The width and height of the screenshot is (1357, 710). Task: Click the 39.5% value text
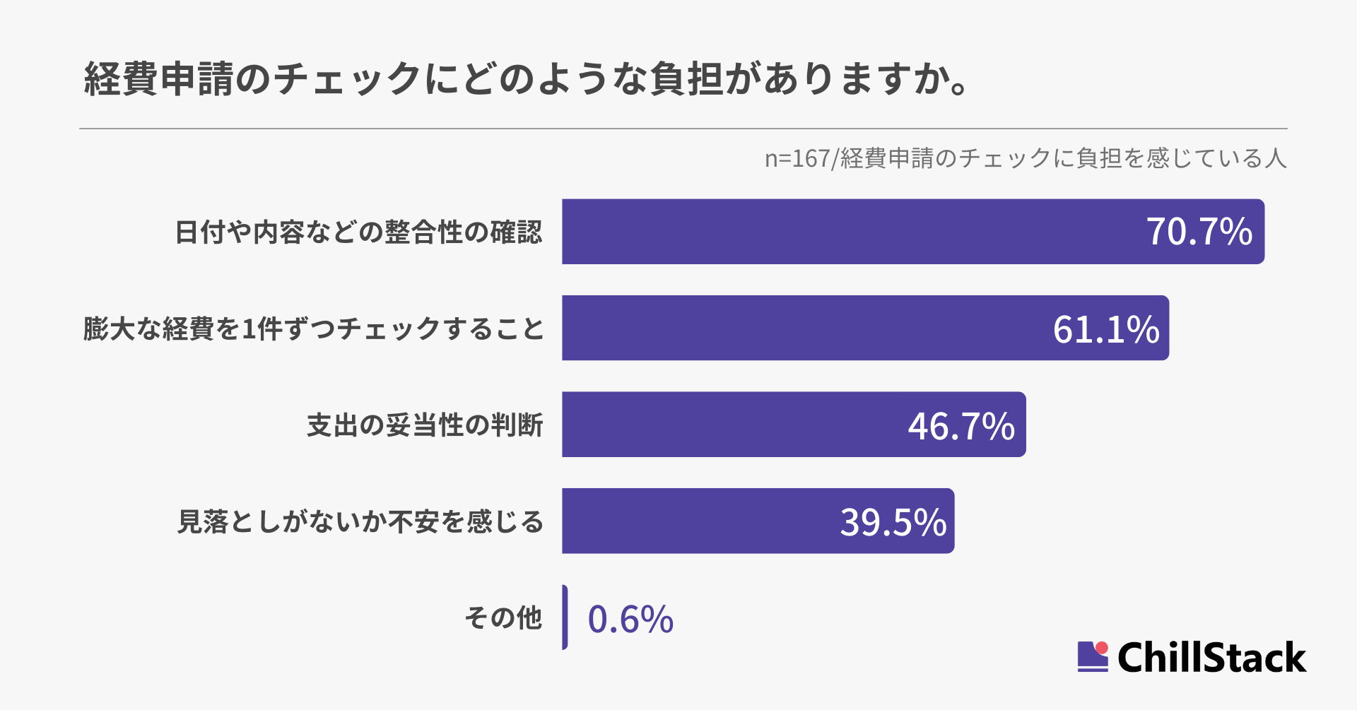[x=893, y=522]
